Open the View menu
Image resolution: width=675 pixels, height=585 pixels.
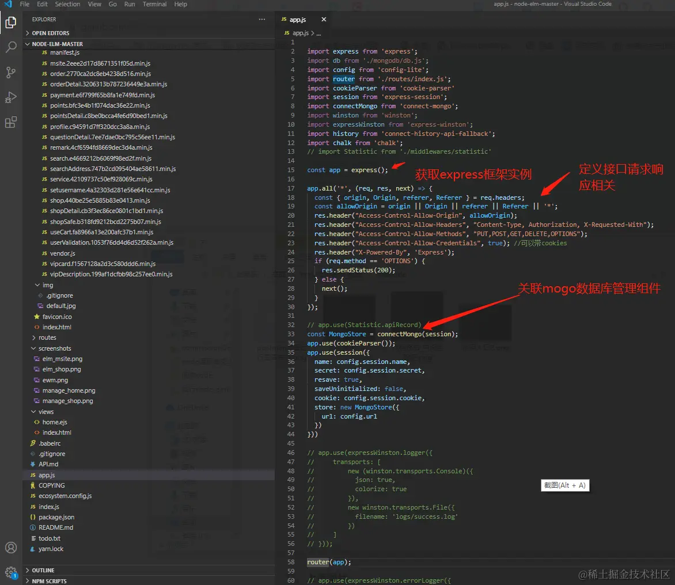pyautogui.click(x=94, y=4)
